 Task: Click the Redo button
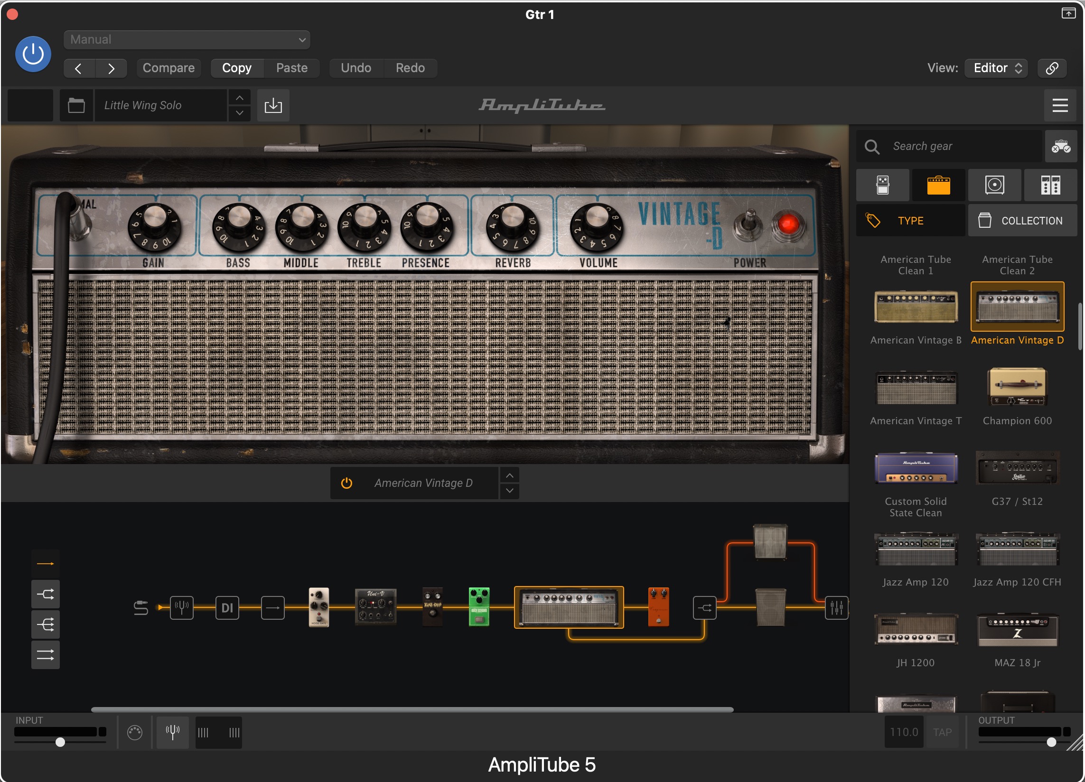click(x=410, y=68)
